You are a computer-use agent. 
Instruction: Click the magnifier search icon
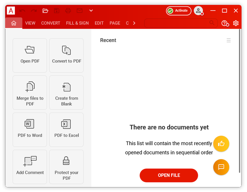(212, 23)
